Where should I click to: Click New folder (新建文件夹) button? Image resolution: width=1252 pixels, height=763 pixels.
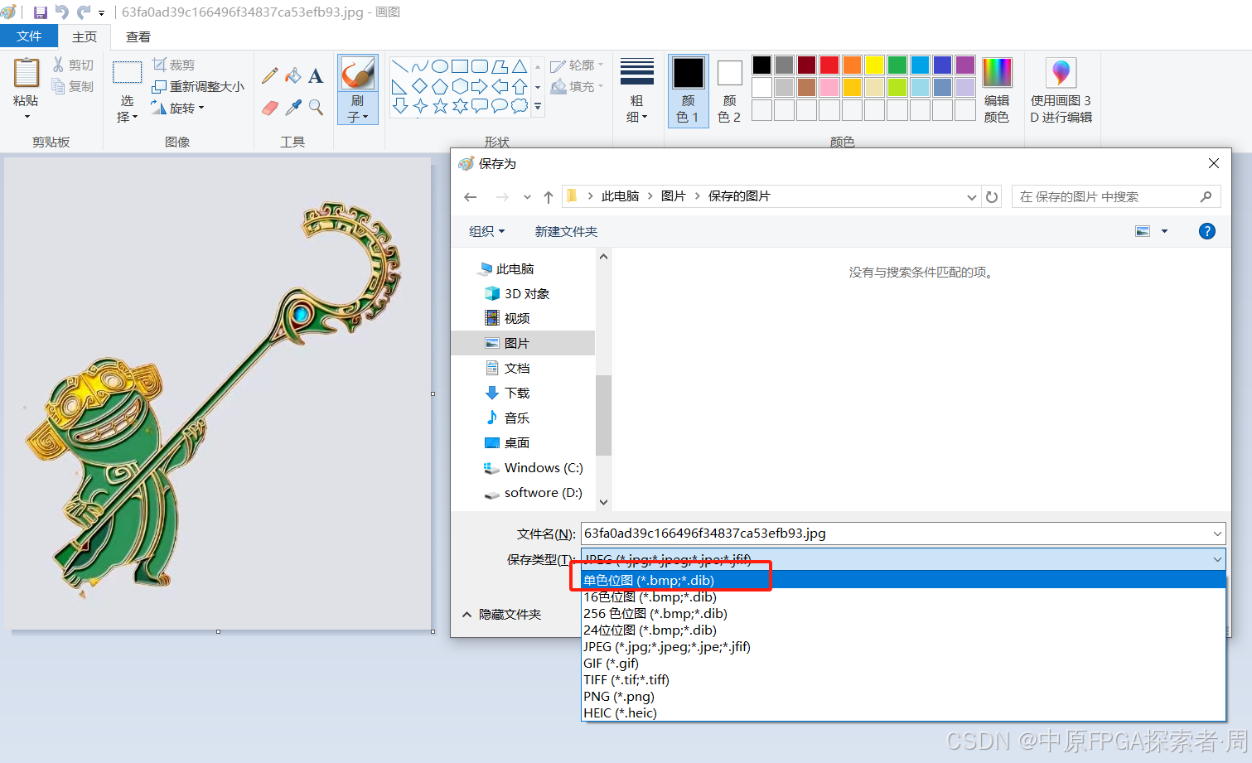[x=566, y=231]
